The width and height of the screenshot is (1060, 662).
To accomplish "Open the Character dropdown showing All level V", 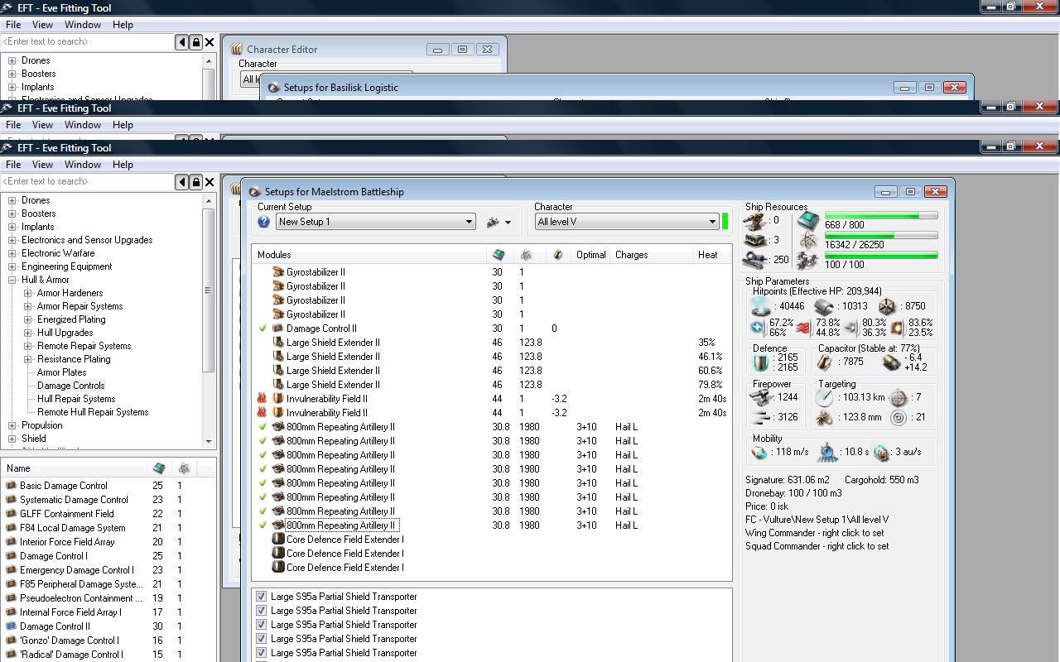I will (x=627, y=222).
